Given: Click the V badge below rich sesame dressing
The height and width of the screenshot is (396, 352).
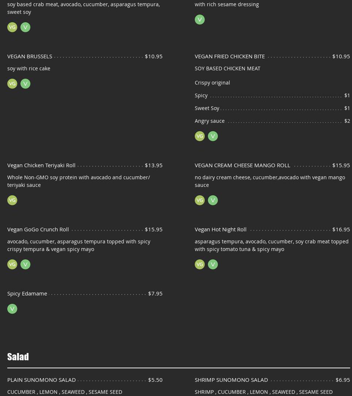Looking at the screenshot, I should (x=200, y=20).
